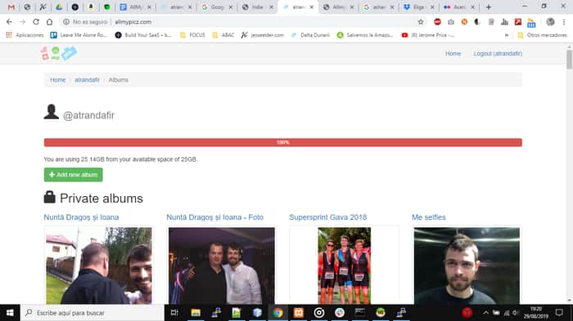Click the Home breadcrumb link
The height and width of the screenshot is (321, 573).
coord(58,80)
